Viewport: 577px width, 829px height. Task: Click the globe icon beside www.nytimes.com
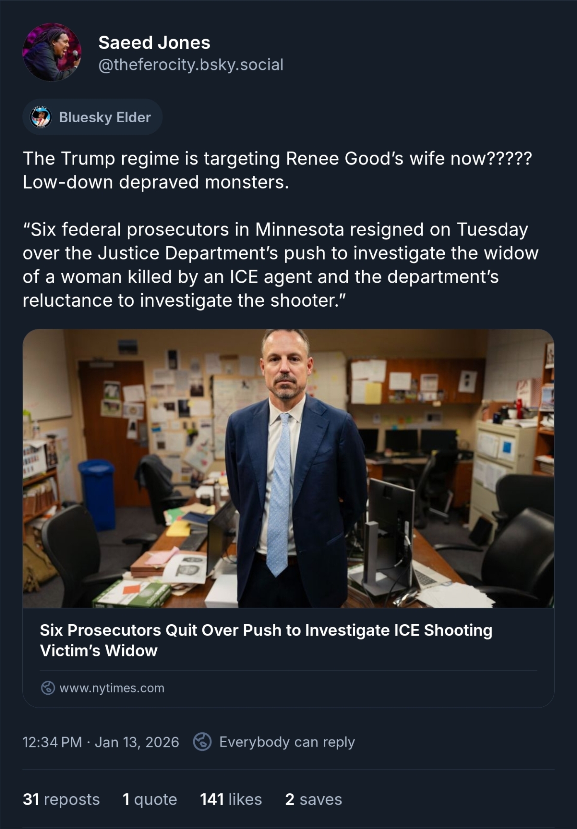(48, 688)
